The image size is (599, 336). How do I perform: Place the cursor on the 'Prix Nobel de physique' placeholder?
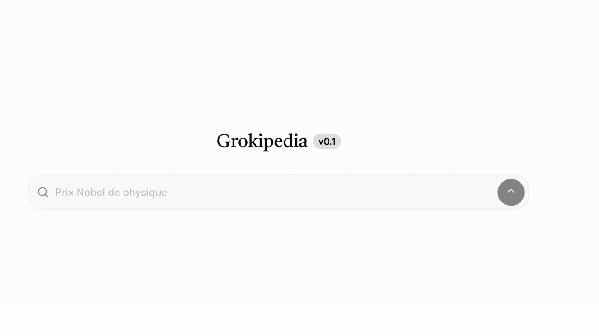pyautogui.click(x=111, y=193)
